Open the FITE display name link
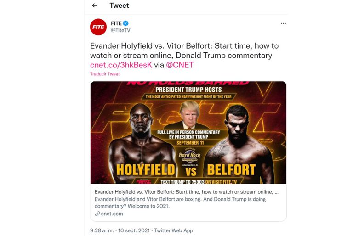Image resolution: width=353 pixels, height=236 pixels. coord(115,23)
